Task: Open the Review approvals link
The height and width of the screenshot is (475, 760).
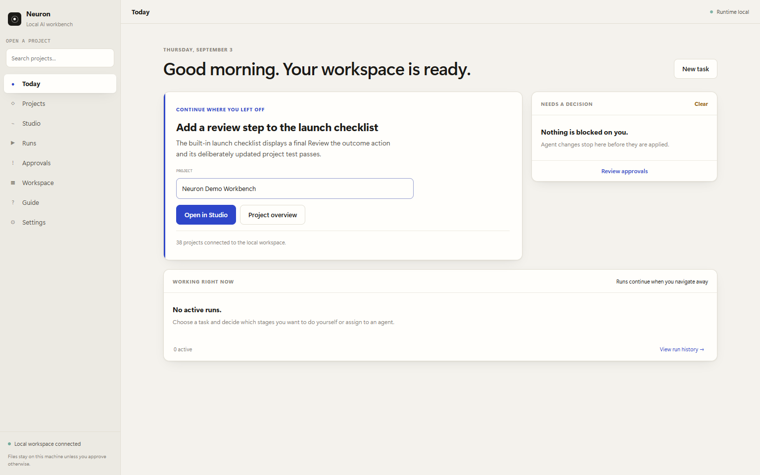Action: 624,171
